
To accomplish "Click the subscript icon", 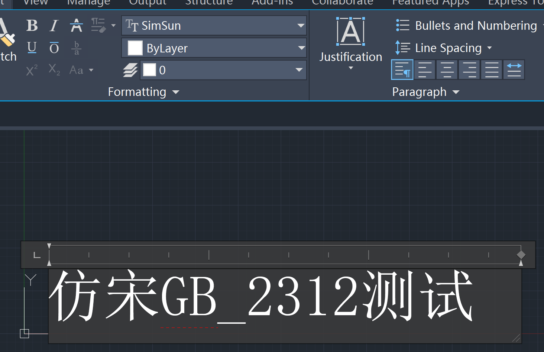I will pos(54,70).
